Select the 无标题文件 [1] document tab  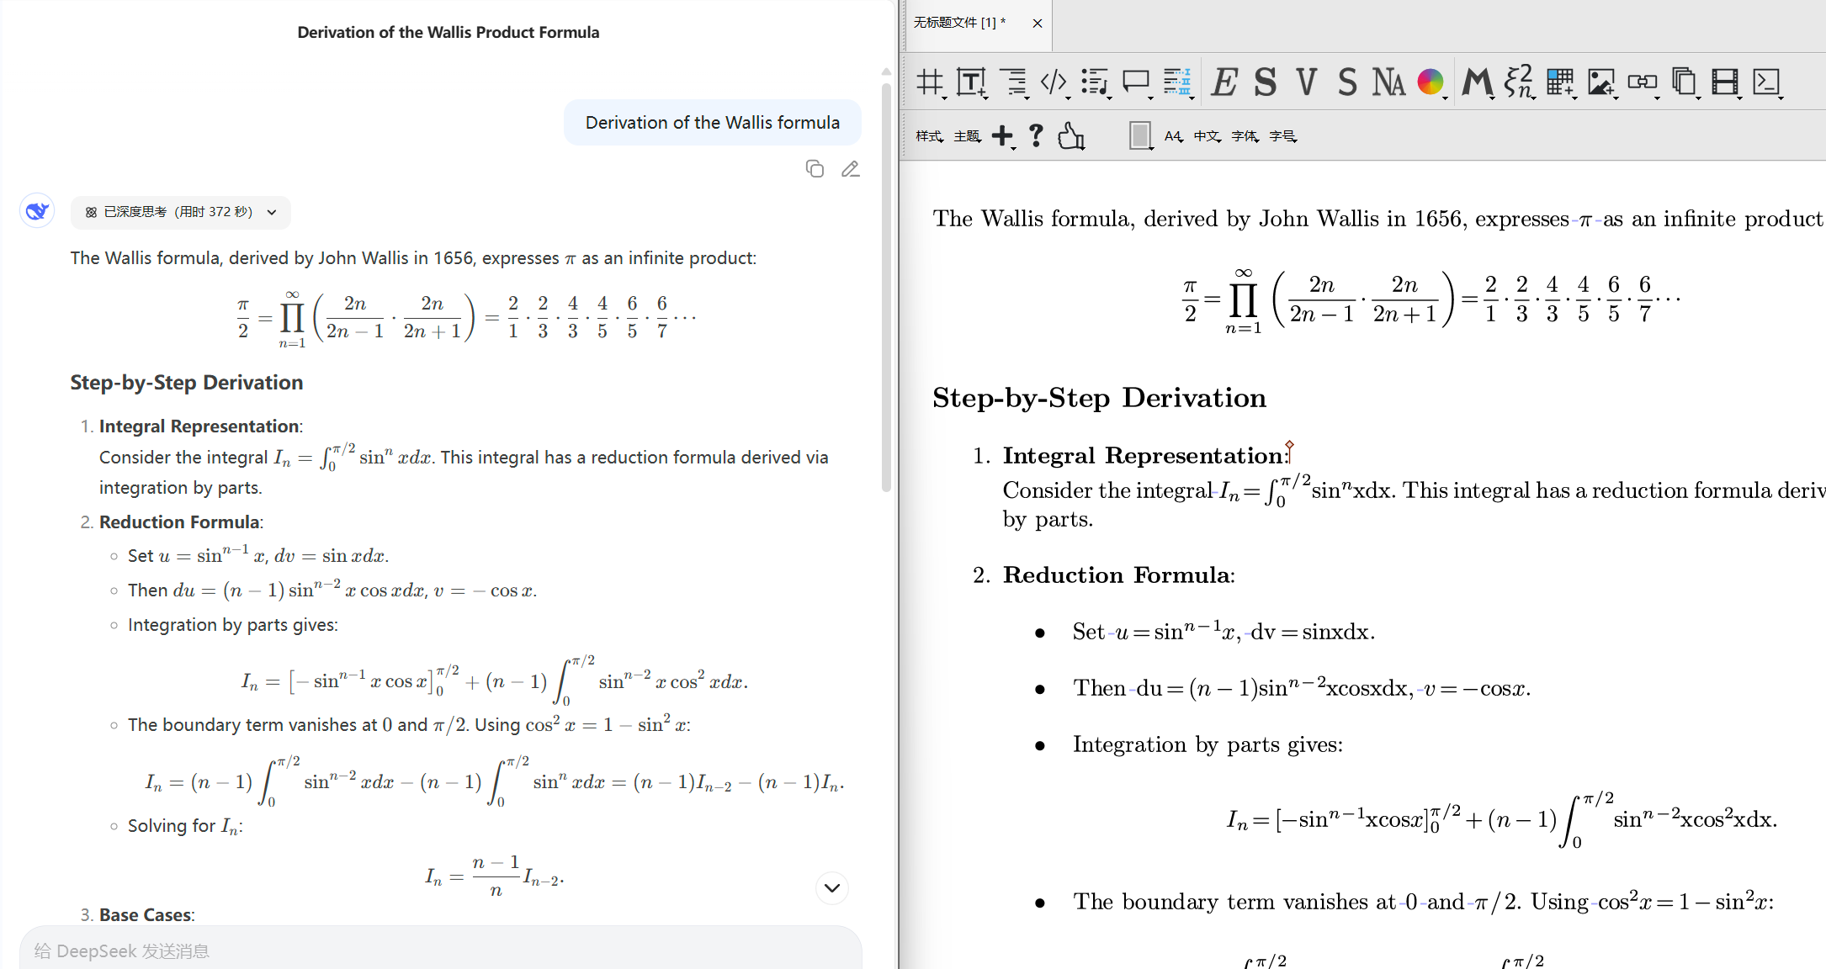click(x=960, y=23)
